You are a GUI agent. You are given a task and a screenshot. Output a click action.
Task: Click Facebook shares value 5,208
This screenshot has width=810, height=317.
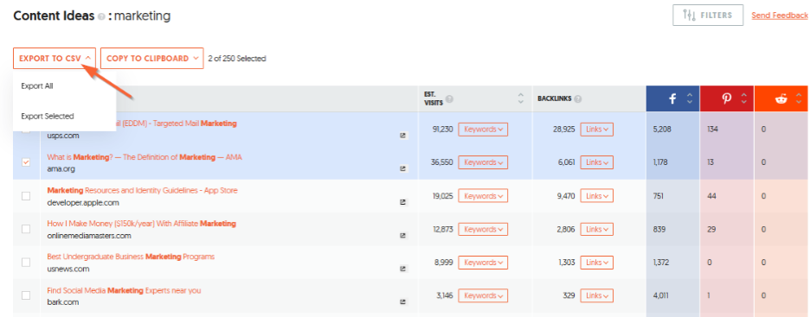[x=662, y=130]
